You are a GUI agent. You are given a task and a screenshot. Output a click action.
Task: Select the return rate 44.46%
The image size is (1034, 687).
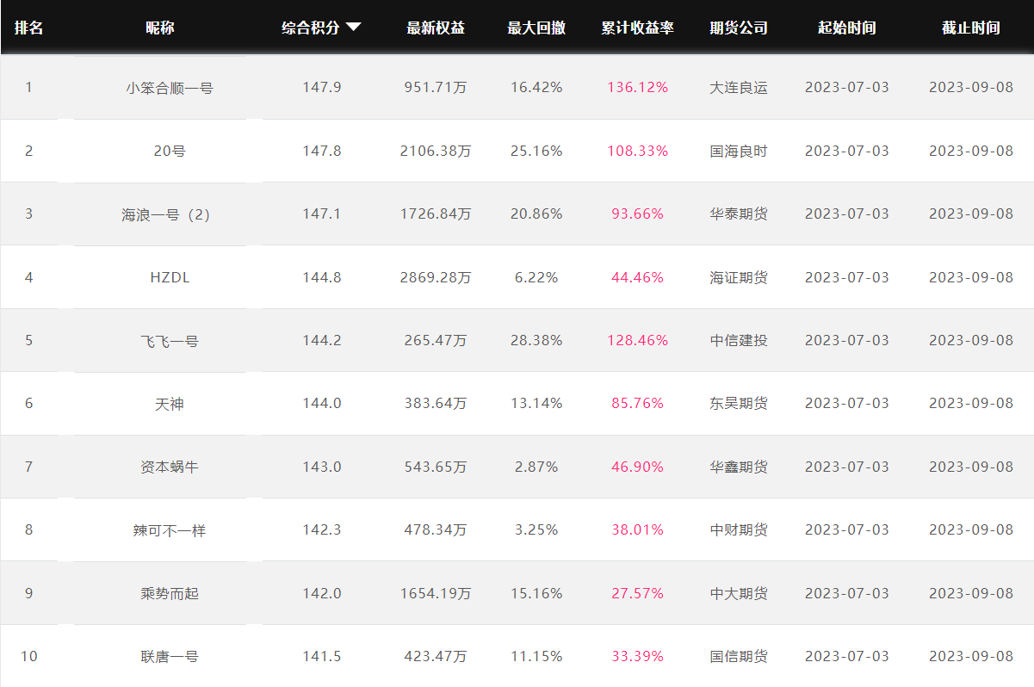tap(637, 277)
